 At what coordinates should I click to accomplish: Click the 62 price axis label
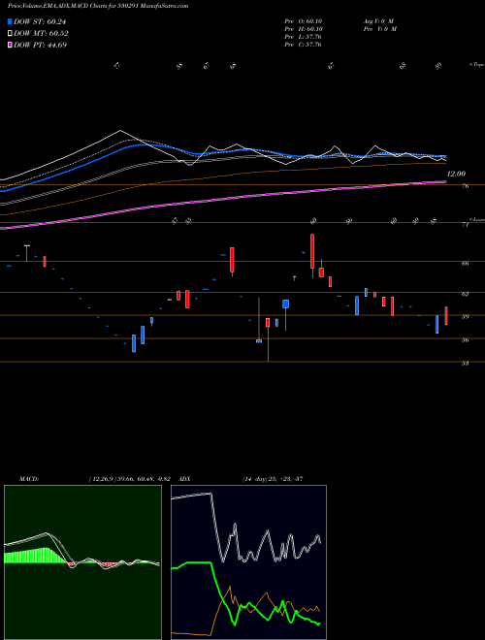click(x=466, y=294)
